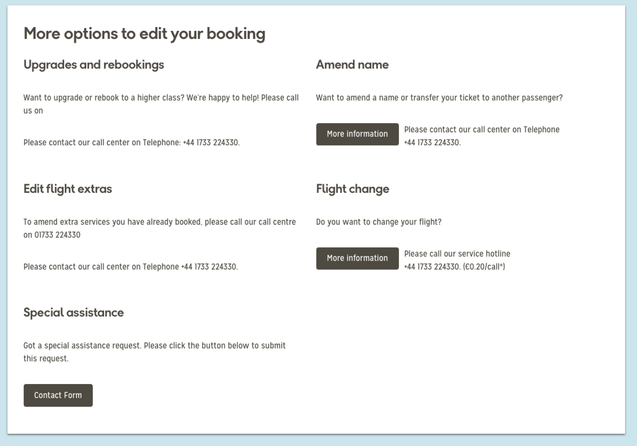Click More information under Flight change

357,258
